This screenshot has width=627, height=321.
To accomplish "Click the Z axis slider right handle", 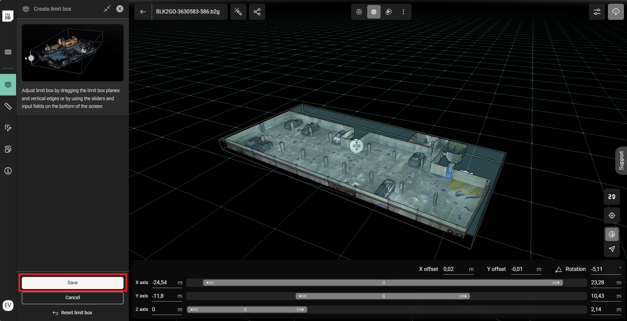I will click(x=300, y=310).
